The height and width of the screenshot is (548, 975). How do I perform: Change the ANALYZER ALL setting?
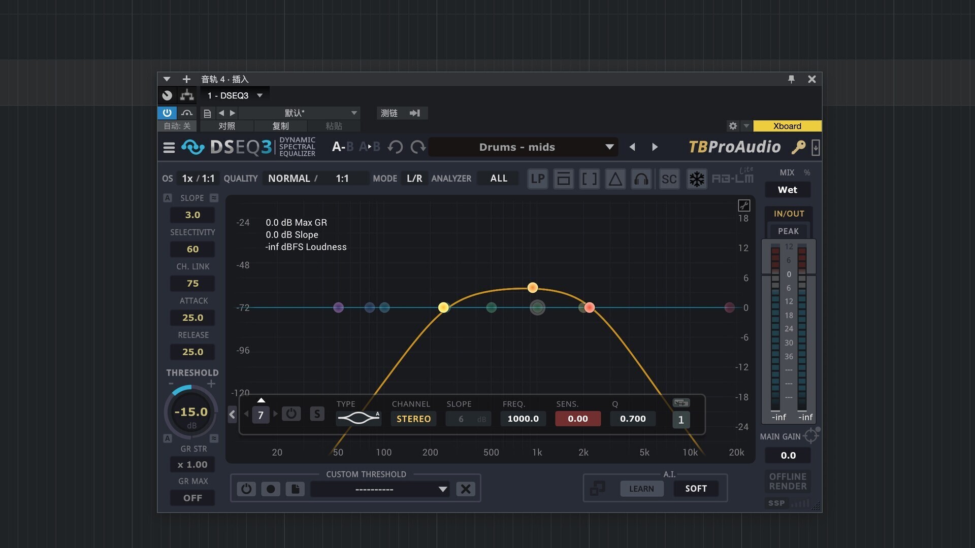[x=499, y=179]
